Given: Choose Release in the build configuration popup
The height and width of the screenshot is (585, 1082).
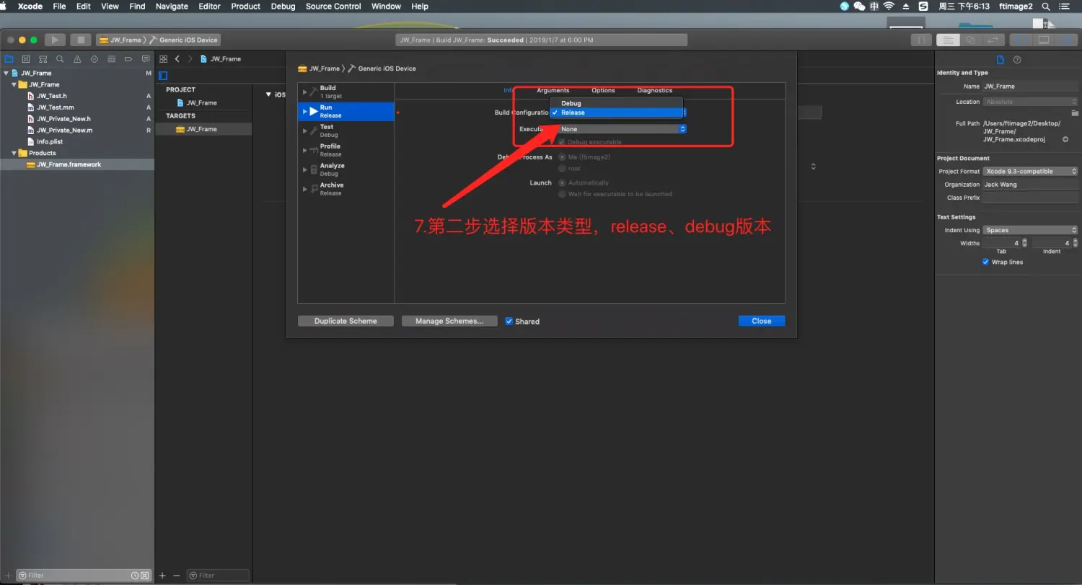Looking at the screenshot, I should (616, 113).
